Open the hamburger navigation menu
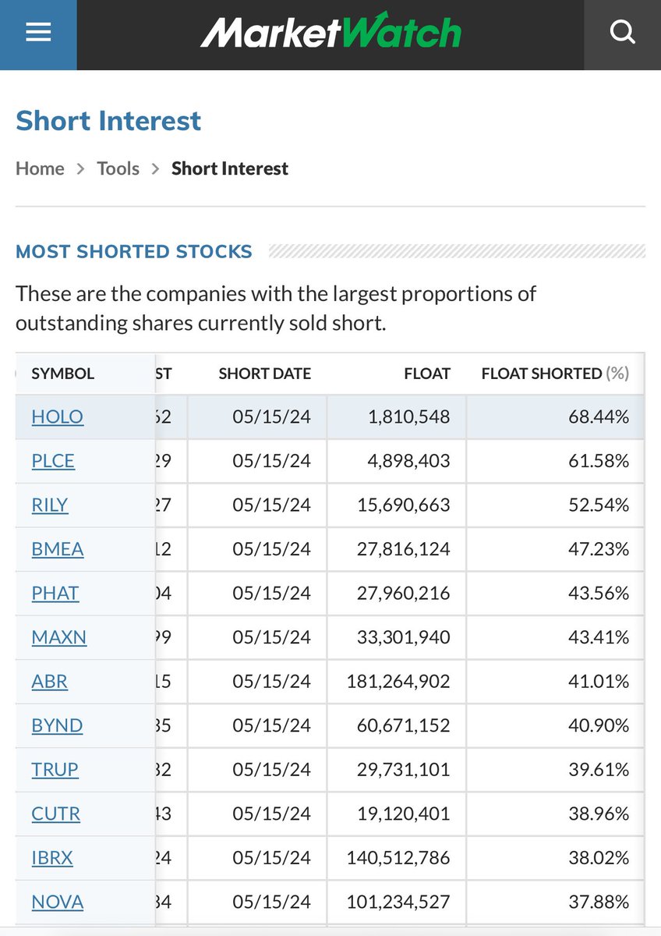The image size is (661, 936). coord(38,33)
